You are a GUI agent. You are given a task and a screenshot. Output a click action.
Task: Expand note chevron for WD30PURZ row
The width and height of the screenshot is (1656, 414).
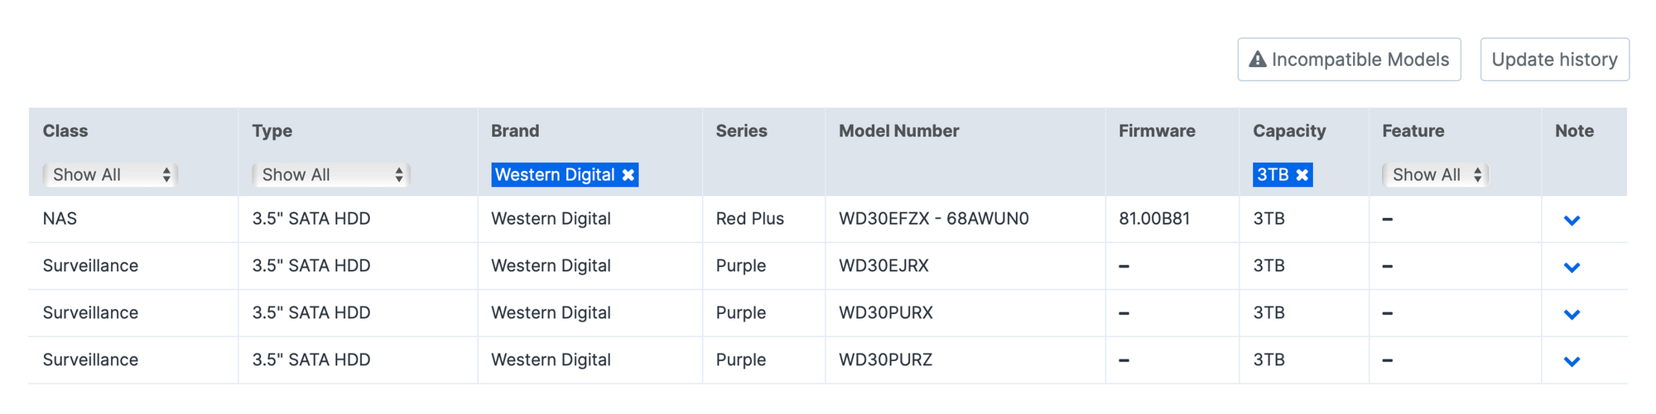1572,362
